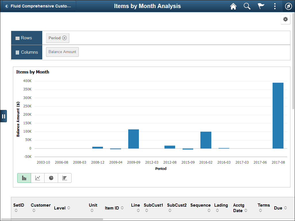Screen dimensions: 295x221
Task: Select the vertical bar chart type
Action: click(x=24, y=178)
